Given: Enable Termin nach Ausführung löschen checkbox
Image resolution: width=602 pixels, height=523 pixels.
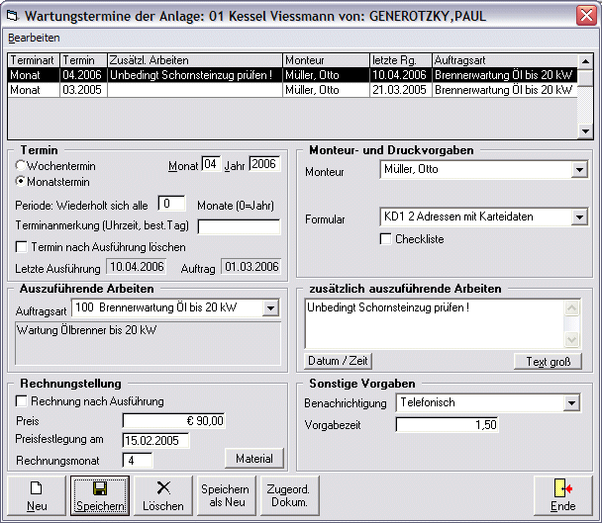Looking at the screenshot, I should point(21,247).
